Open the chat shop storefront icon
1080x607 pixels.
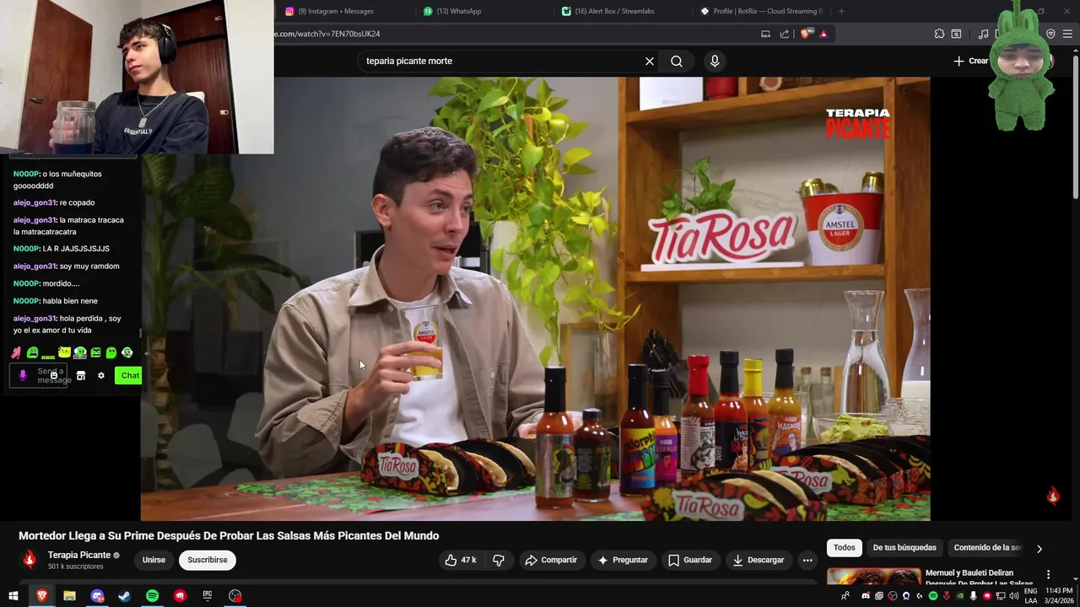pos(81,375)
